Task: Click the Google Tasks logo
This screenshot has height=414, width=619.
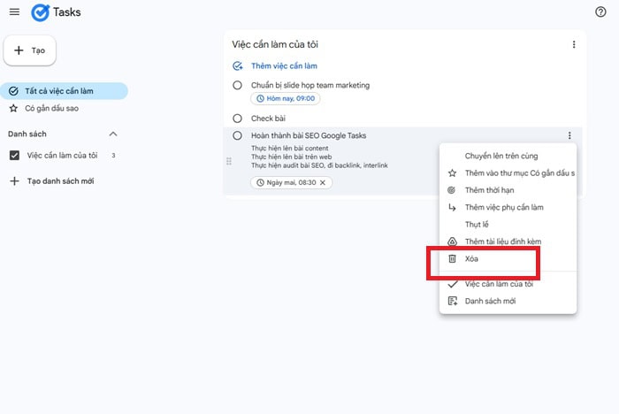Action: tap(41, 12)
